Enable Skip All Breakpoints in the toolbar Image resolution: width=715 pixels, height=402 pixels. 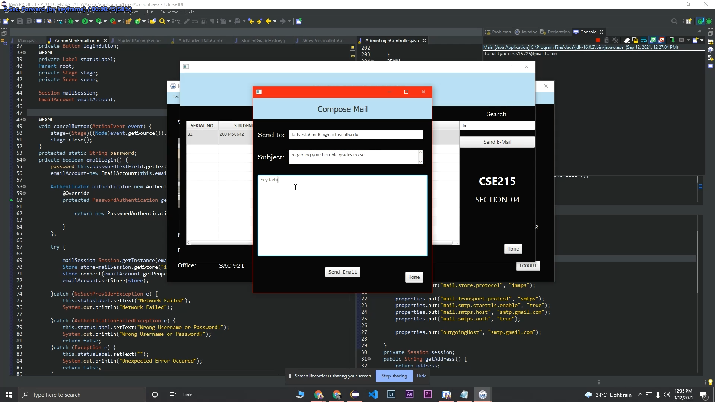point(49,21)
